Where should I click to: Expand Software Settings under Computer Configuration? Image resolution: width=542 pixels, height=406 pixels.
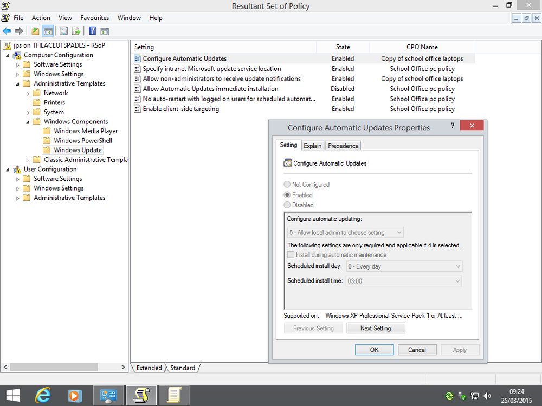(x=18, y=65)
